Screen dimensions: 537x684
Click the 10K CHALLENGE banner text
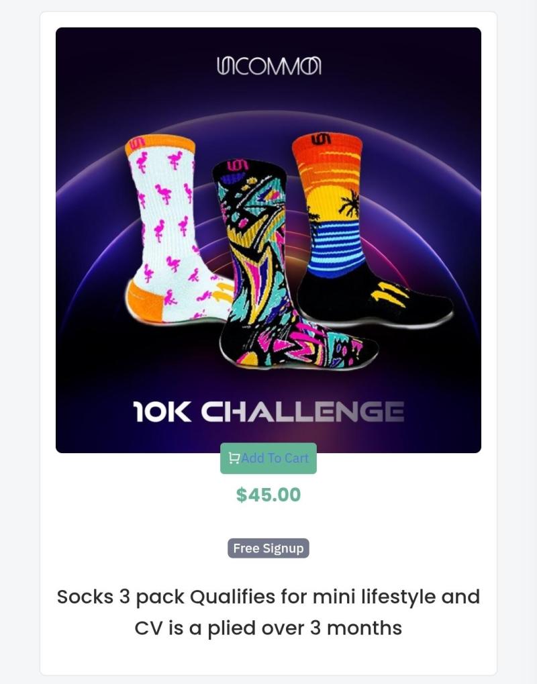click(268, 411)
